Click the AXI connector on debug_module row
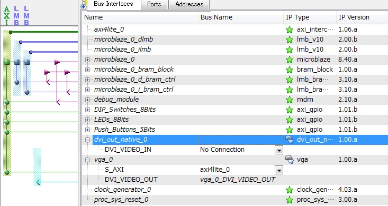 (7, 102)
